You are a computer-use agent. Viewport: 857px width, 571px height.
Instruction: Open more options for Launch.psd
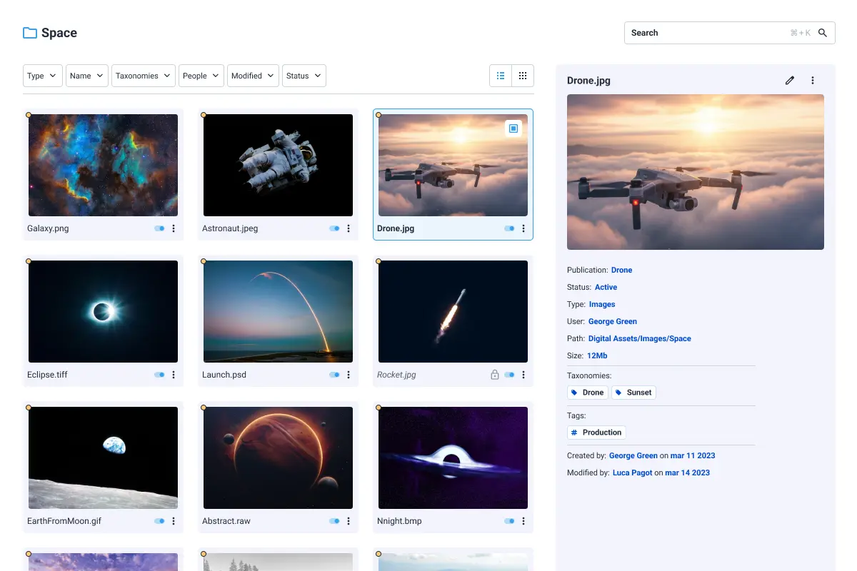[349, 375]
